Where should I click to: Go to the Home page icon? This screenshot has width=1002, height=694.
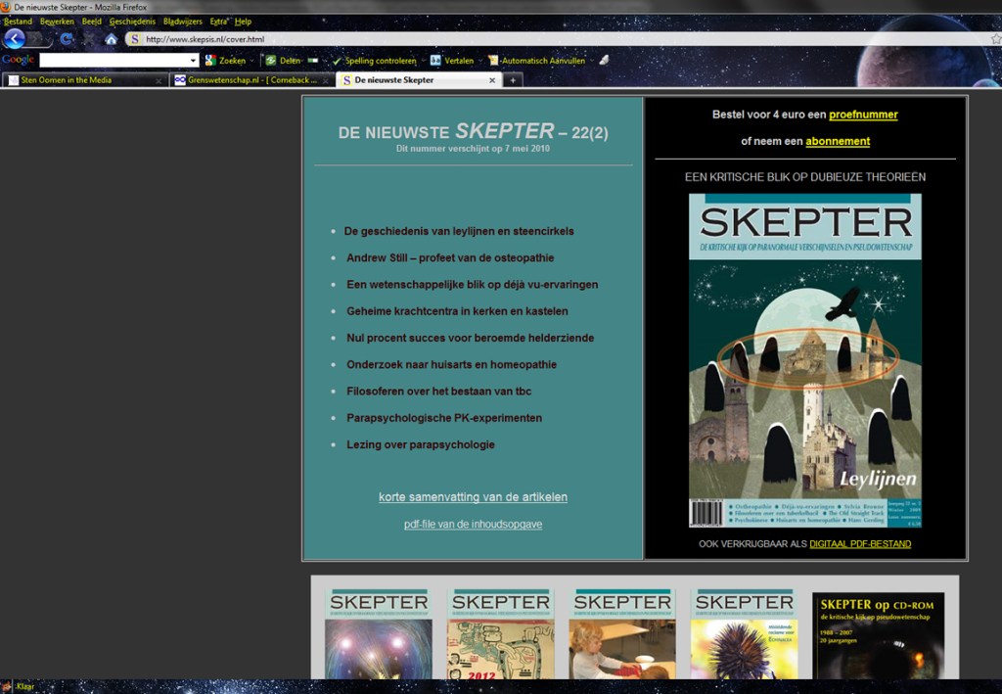pyautogui.click(x=111, y=39)
